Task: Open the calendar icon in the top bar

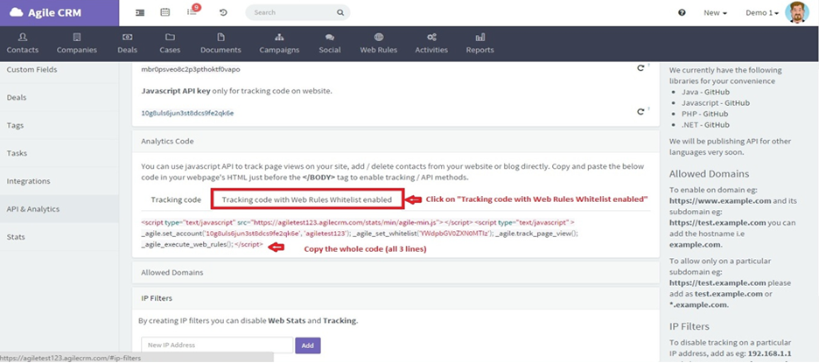Action: tap(165, 12)
